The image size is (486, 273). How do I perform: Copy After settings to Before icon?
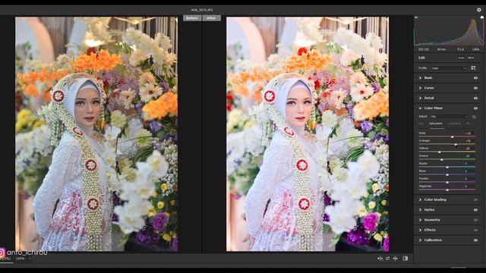tap(395, 258)
